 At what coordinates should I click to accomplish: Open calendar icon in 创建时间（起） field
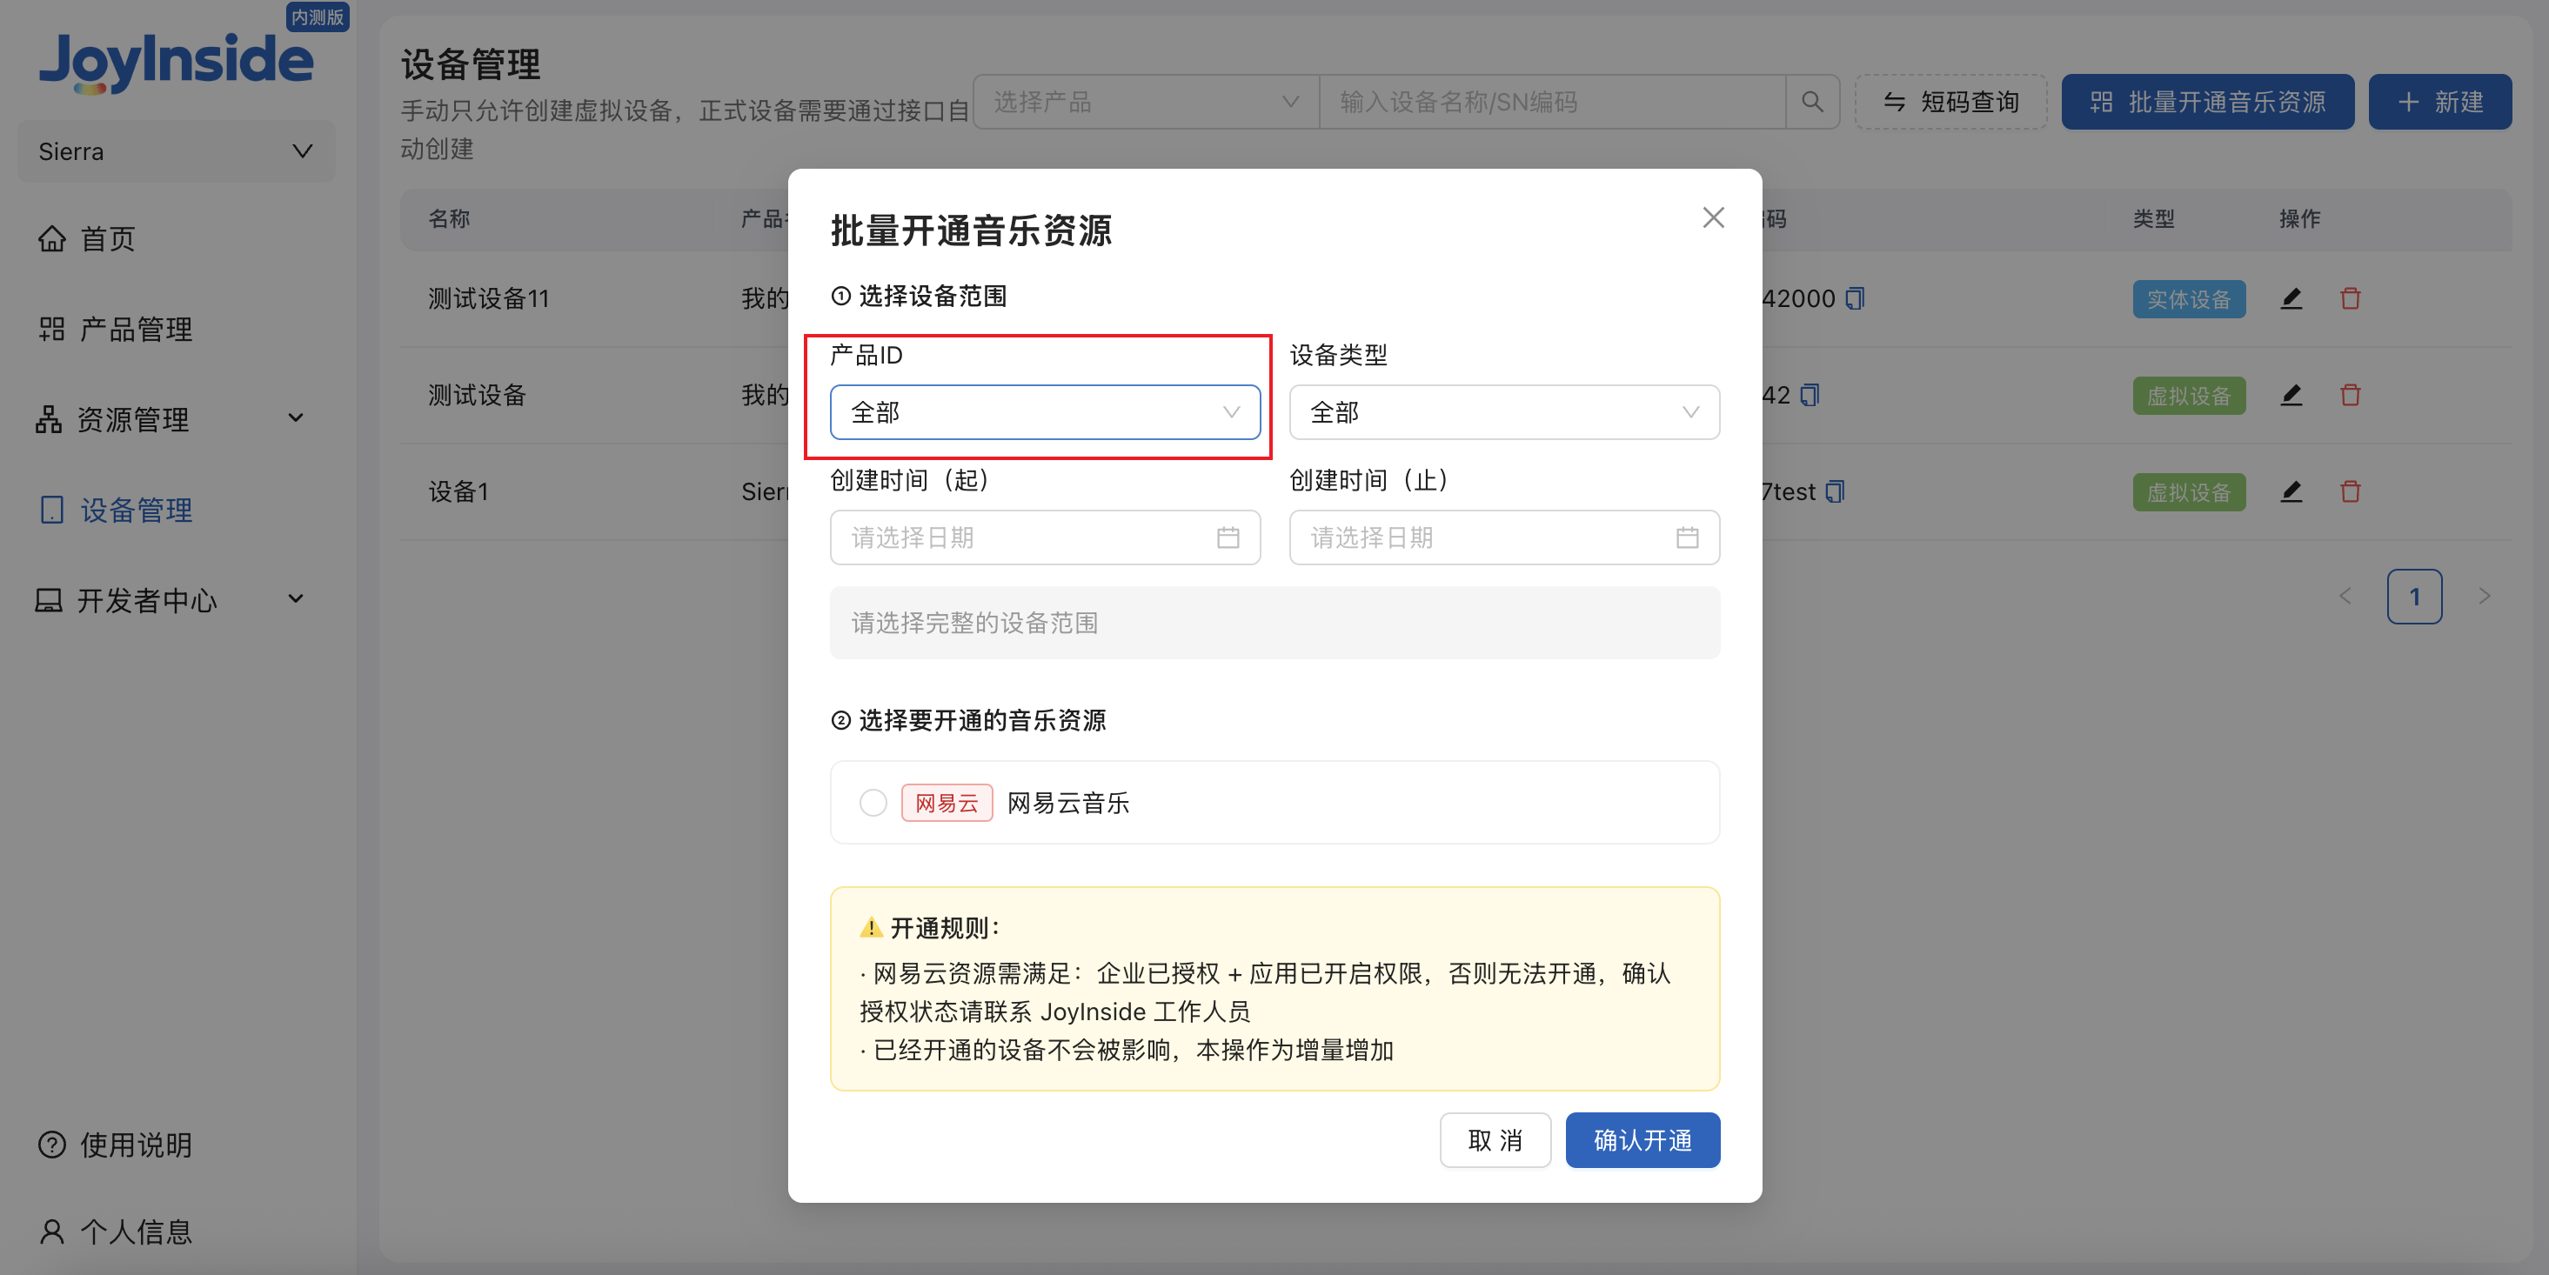point(1228,537)
